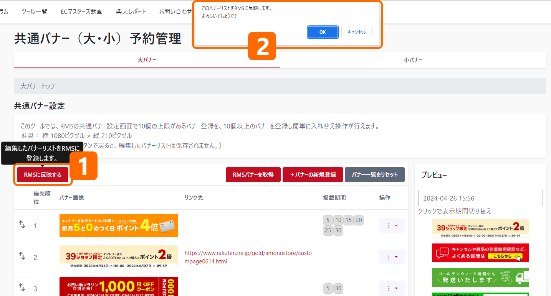Click the reorder arrows icon for row 2
This screenshot has width=551, height=296.
pos(22,256)
